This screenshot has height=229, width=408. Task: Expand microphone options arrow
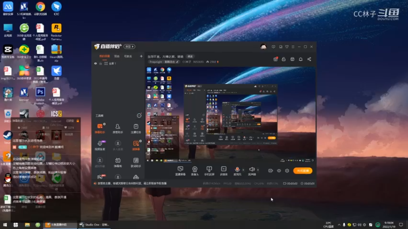[243, 170]
